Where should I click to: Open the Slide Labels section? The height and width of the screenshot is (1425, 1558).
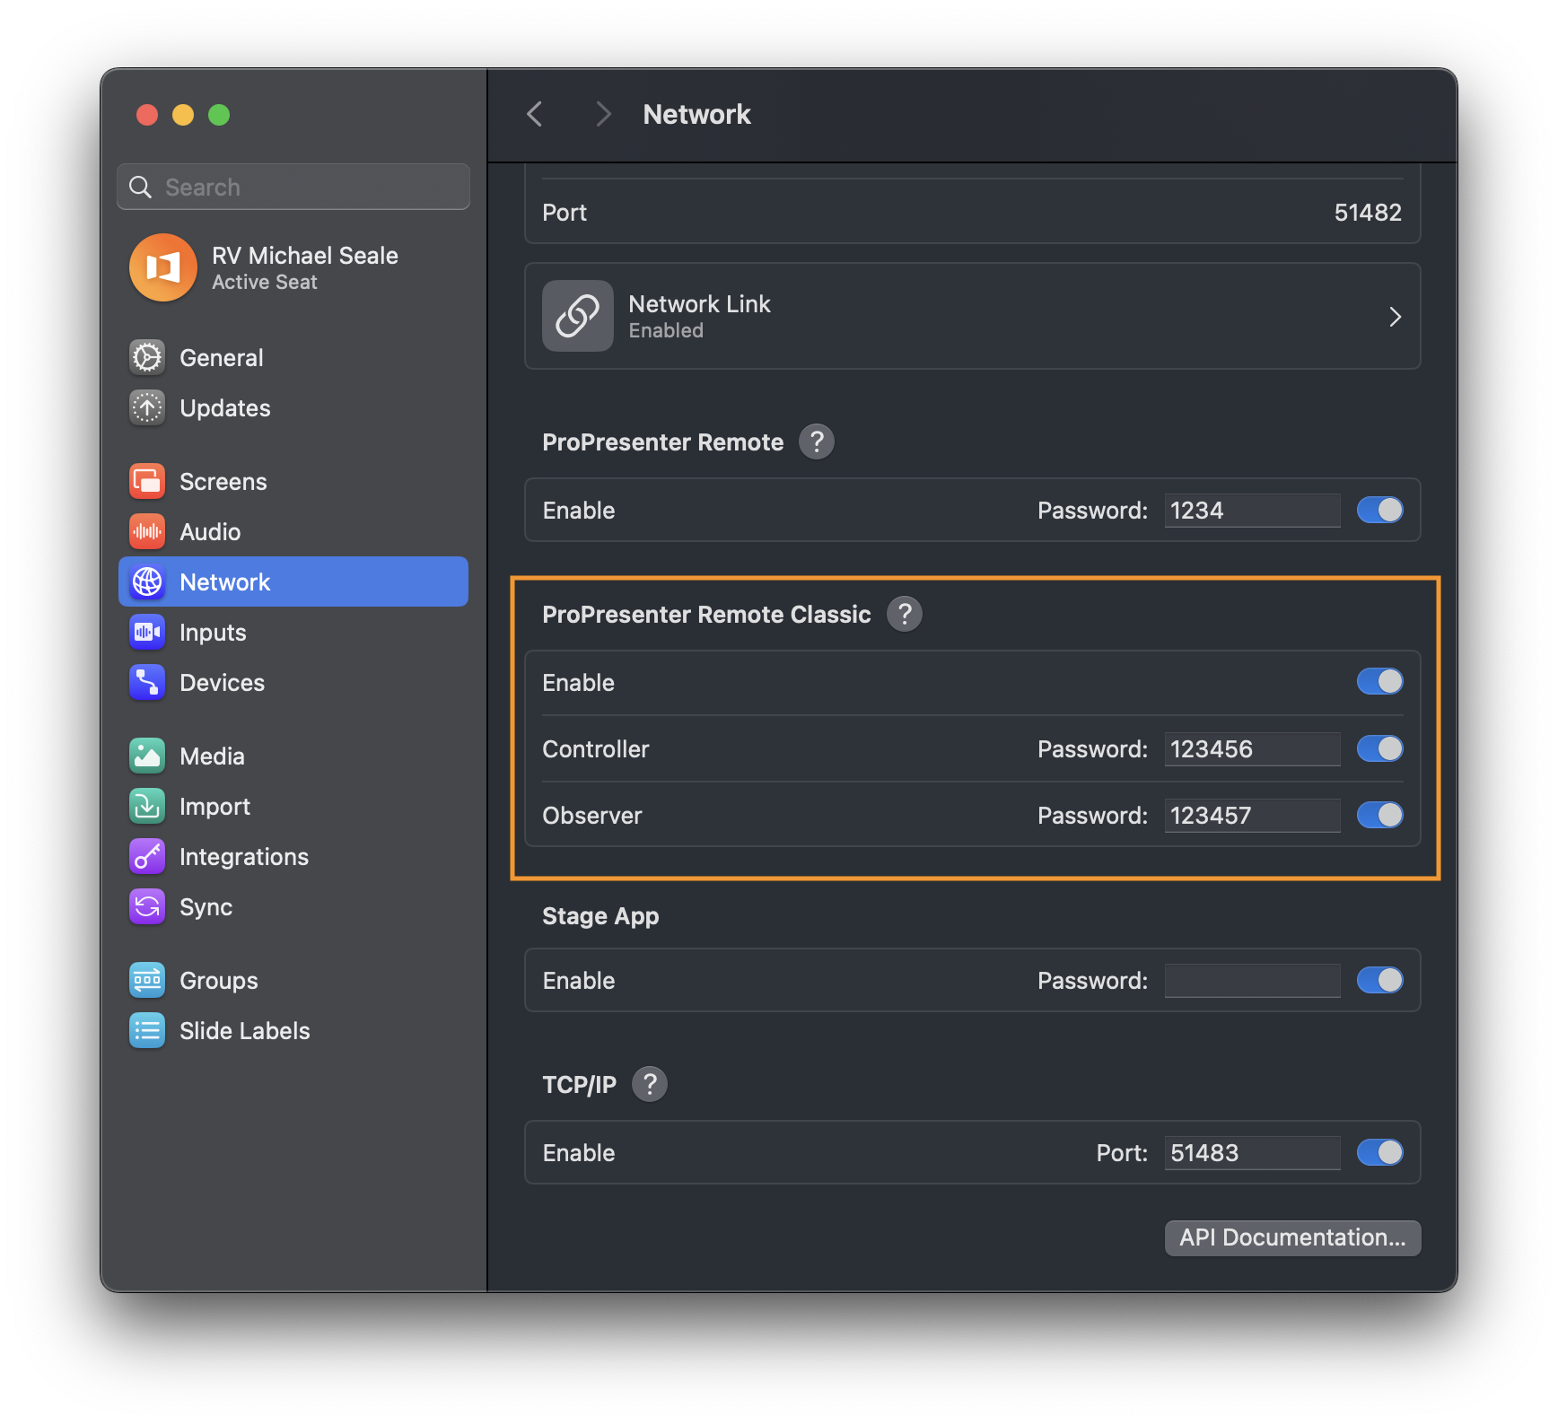point(244,1030)
